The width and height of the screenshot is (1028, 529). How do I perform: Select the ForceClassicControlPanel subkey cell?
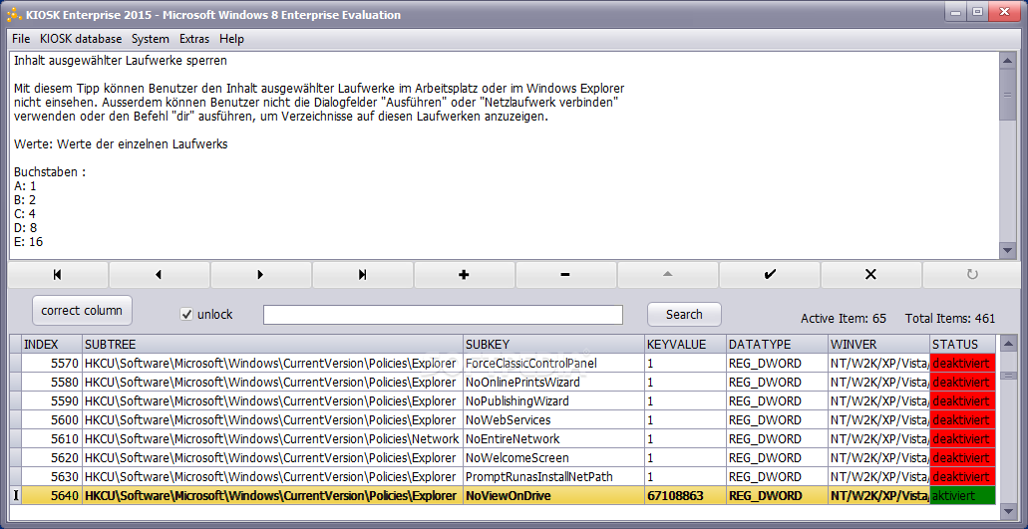pos(553,363)
